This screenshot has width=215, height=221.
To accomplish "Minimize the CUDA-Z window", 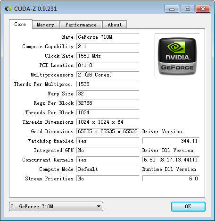I will coord(172,9).
